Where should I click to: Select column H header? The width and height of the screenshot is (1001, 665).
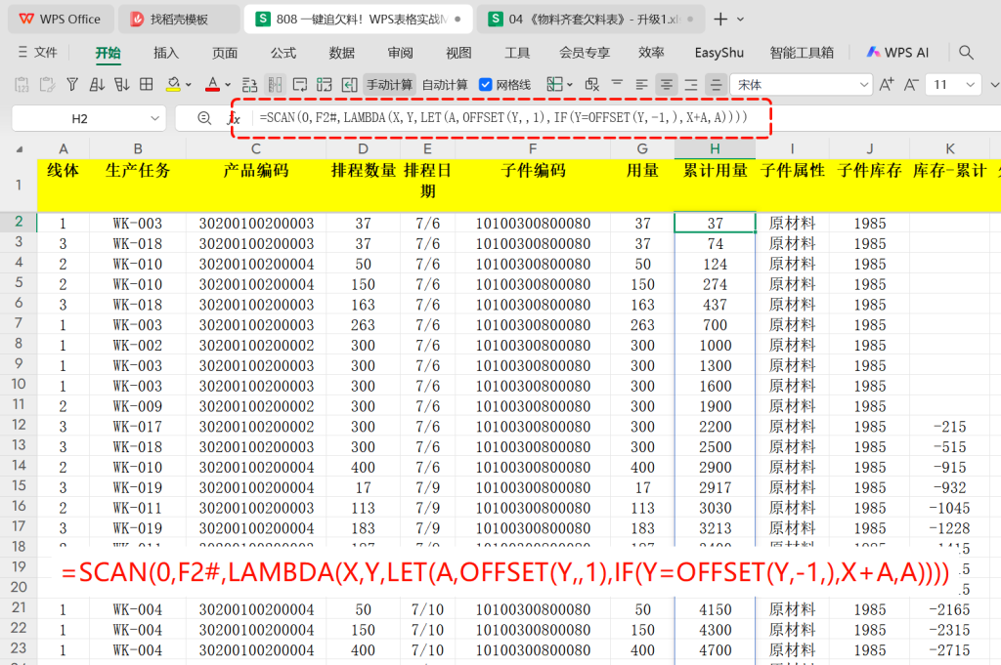pos(715,148)
